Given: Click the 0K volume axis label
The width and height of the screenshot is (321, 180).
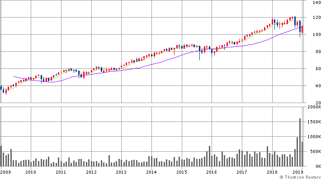Looking at the screenshot, I should [x=318, y=166].
